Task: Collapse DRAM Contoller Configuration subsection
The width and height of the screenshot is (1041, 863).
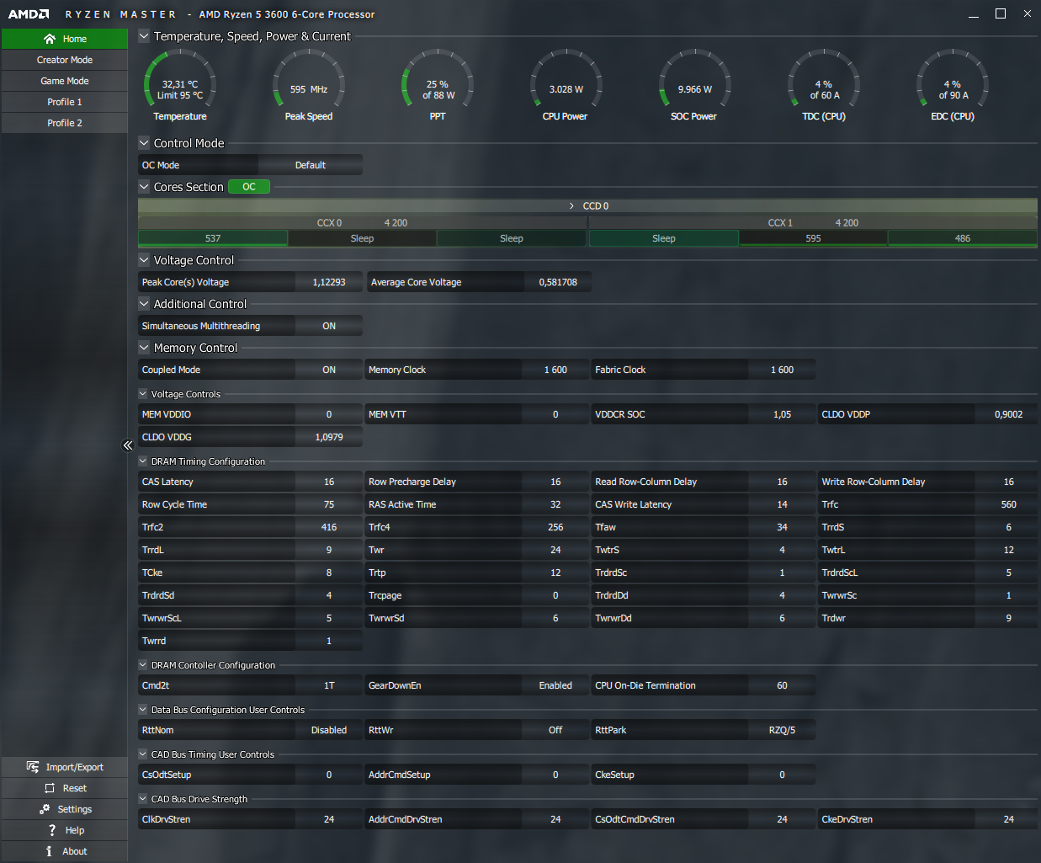Action: point(143,665)
